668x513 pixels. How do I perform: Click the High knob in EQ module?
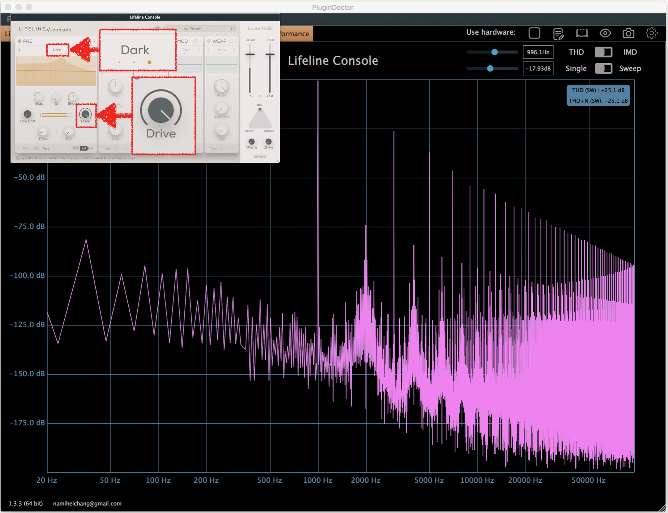coord(115,86)
